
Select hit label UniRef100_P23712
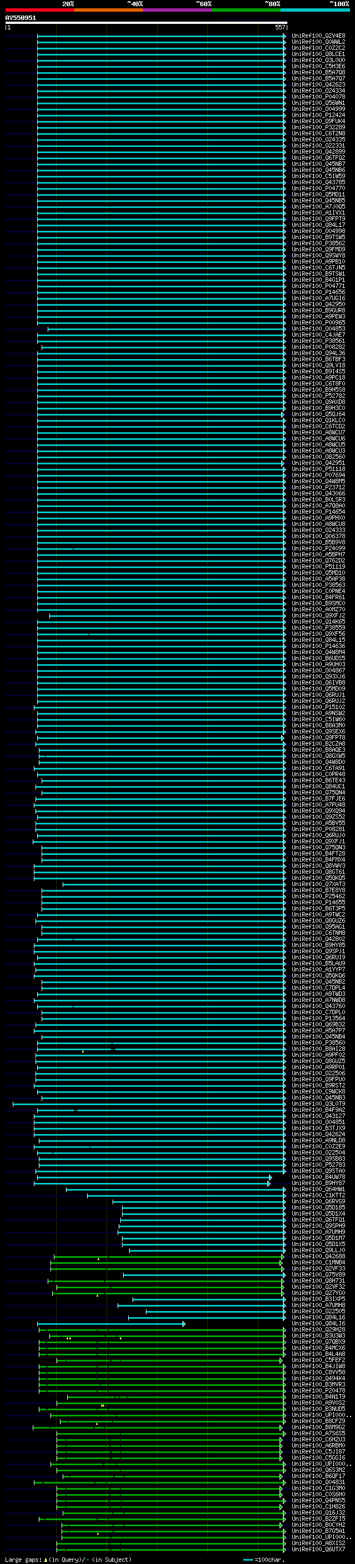point(318,487)
